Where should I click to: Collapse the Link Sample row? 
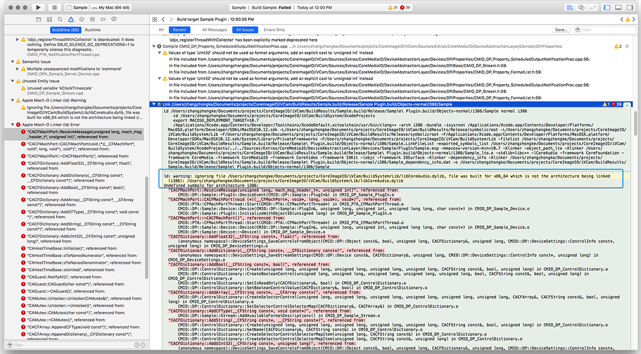coord(153,104)
